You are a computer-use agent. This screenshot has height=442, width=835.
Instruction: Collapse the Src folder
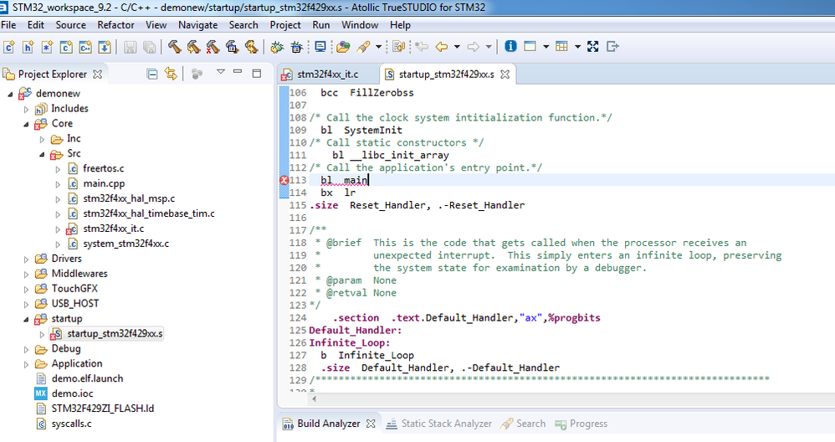(x=42, y=154)
